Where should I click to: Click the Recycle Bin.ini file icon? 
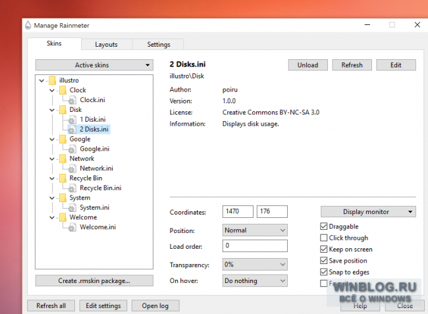(x=72, y=188)
